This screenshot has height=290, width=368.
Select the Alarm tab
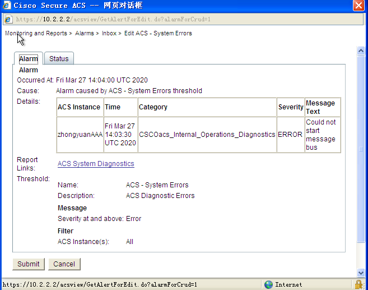pyautogui.click(x=29, y=58)
